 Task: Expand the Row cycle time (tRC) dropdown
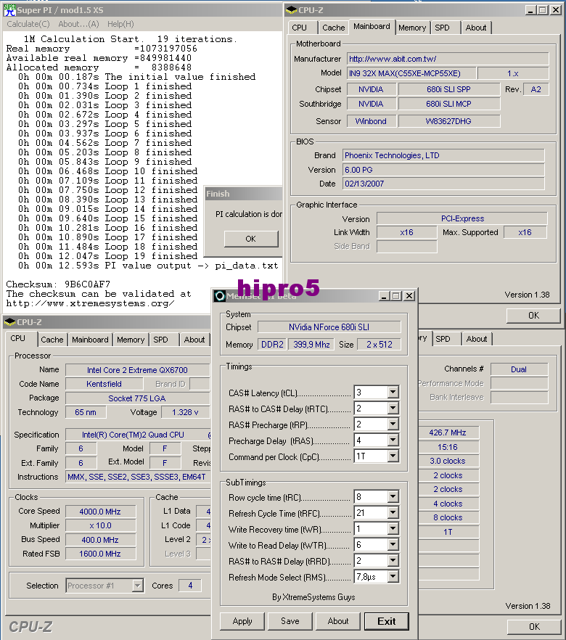coord(393,497)
